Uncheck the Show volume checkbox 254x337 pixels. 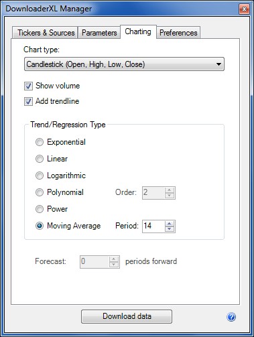pyautogui.click(x=28, y=86)
